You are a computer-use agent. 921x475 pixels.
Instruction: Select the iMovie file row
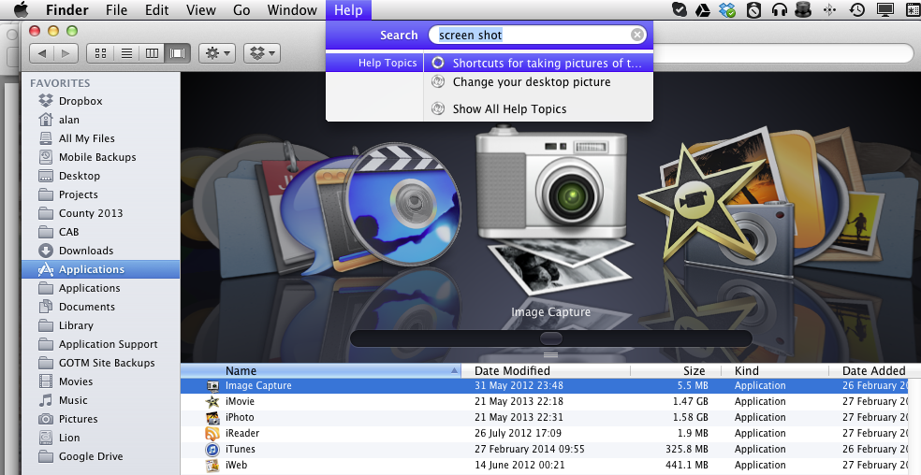(x=545, y=402)
